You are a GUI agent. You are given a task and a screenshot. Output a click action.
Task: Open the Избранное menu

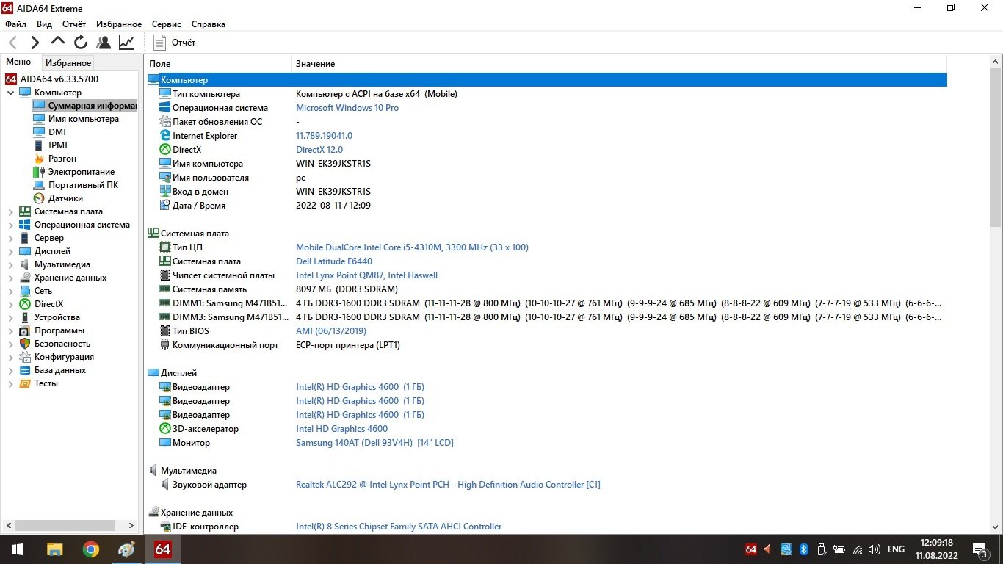(120, 24)
